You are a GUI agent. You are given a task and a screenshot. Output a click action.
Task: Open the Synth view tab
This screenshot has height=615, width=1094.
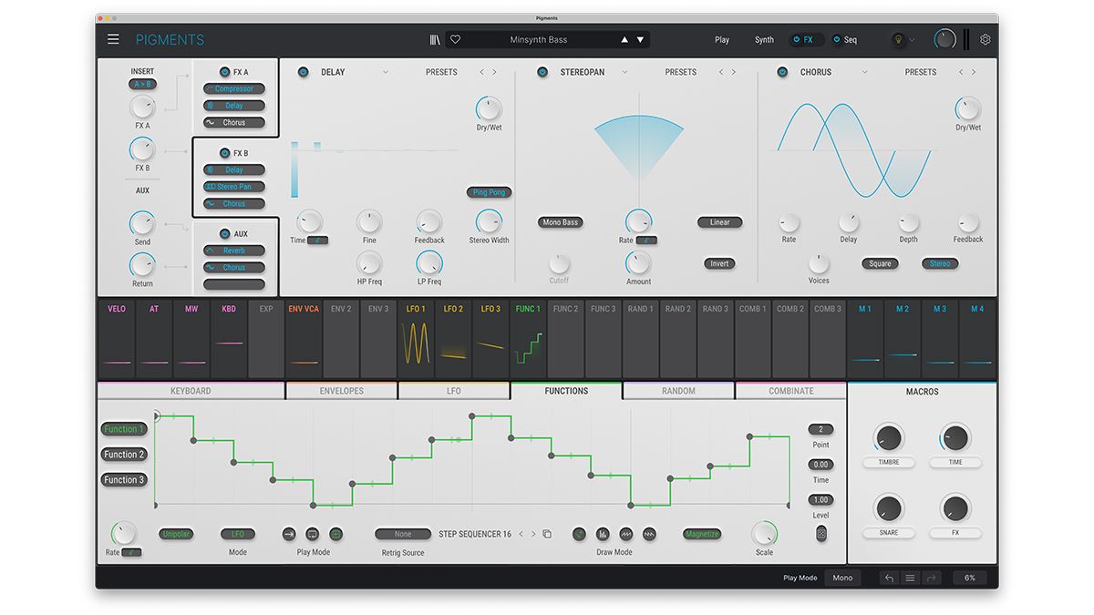764,40
